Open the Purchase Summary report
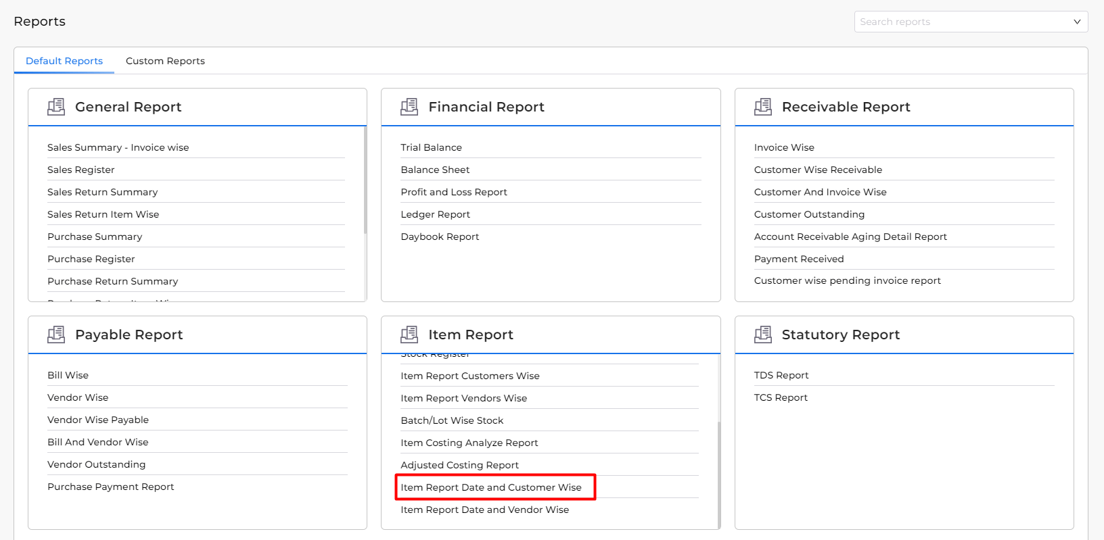Image resolution: width=1104 pixels, height=540 pixels. [95, 237]
